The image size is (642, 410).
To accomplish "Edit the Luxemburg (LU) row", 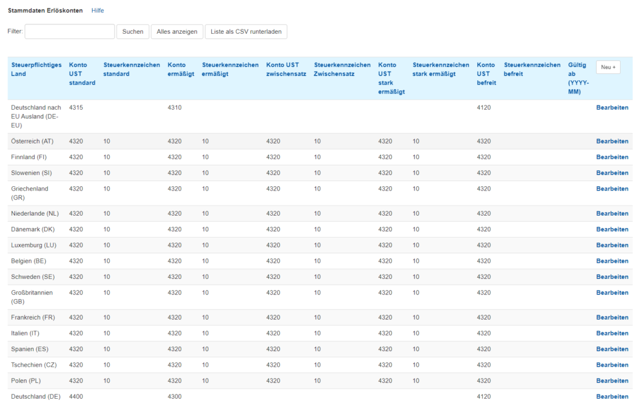I will click(612, 245).
